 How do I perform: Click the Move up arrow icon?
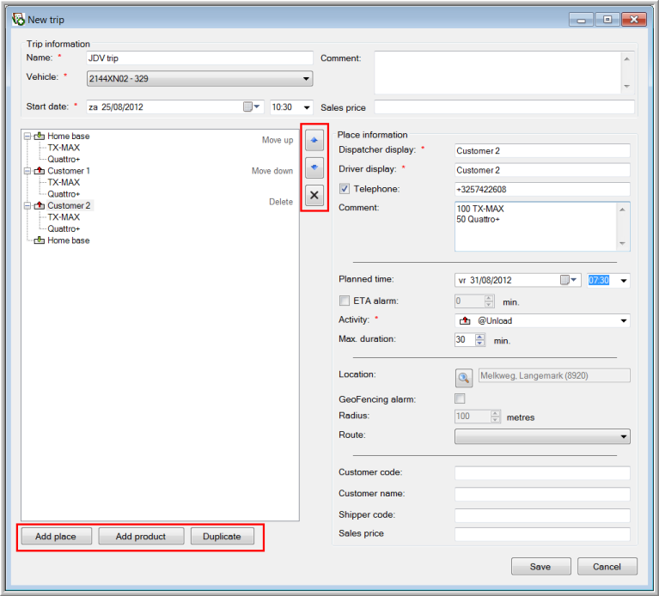pyautogui.click(x=314, y=142)
